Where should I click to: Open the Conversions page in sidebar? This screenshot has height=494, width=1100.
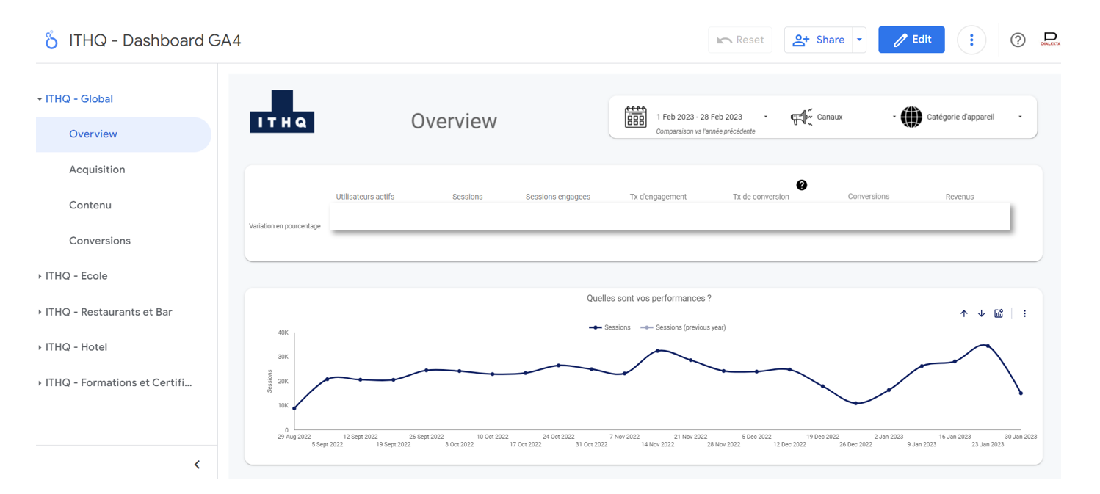point(100,241)
